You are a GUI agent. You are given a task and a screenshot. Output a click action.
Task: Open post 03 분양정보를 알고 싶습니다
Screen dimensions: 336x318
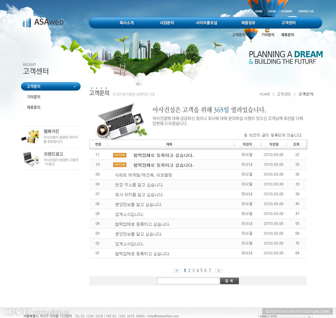pyautogui.click(x=138, y=234)
